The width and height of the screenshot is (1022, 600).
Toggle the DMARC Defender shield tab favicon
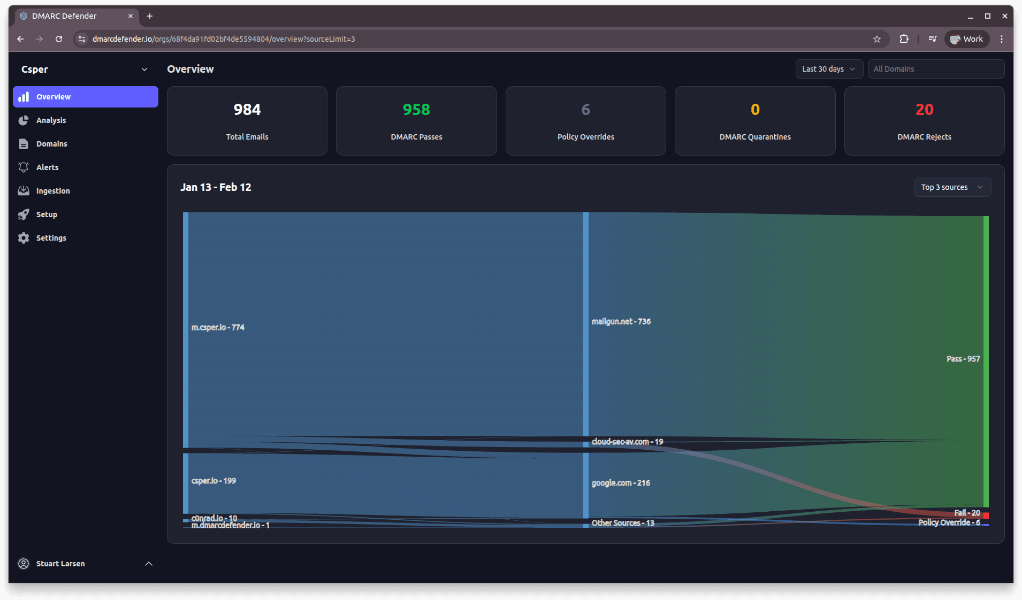(23, 16)
